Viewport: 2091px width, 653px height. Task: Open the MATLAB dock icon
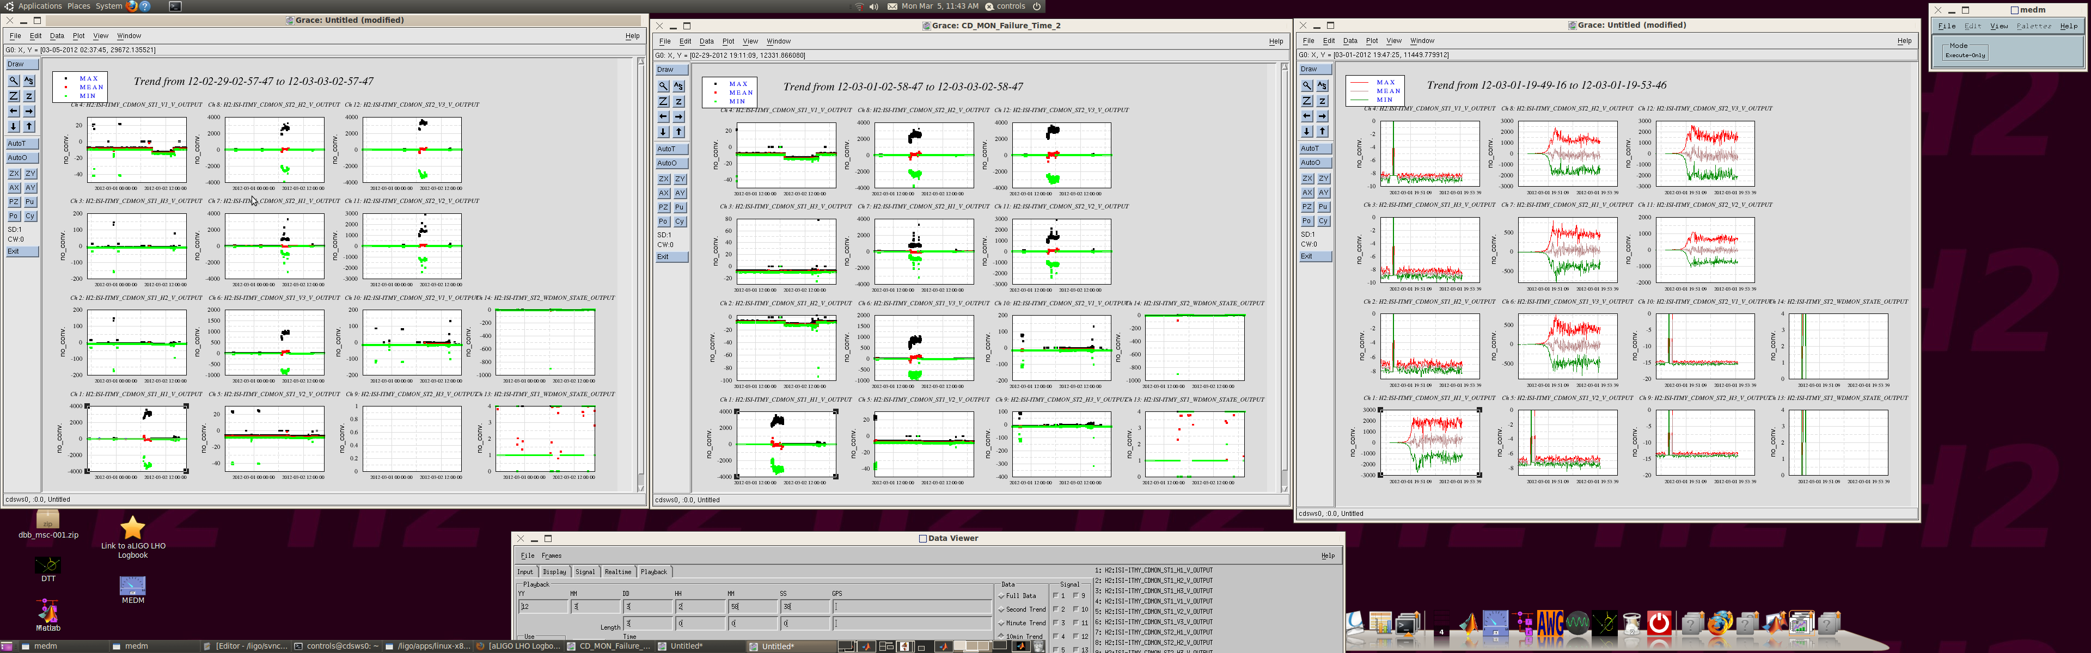[x=1469, y=624]
